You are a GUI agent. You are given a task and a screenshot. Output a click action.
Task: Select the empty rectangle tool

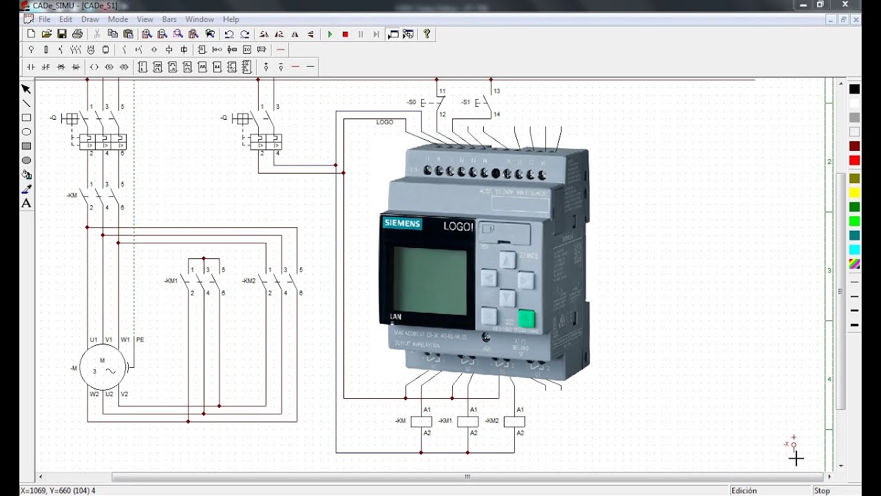tap(26, 118)
